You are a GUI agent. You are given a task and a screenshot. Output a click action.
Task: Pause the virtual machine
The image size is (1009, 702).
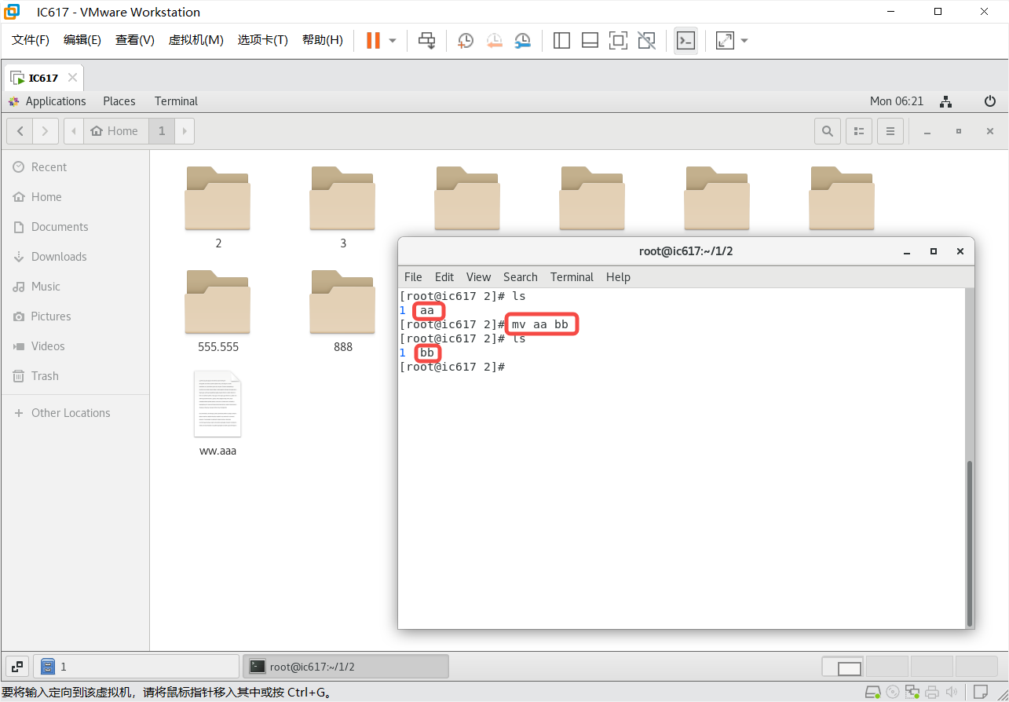coord(373,40)
